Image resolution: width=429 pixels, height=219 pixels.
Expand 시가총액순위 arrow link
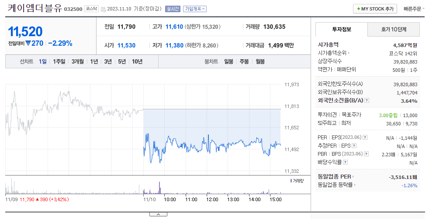click(349, 53)
